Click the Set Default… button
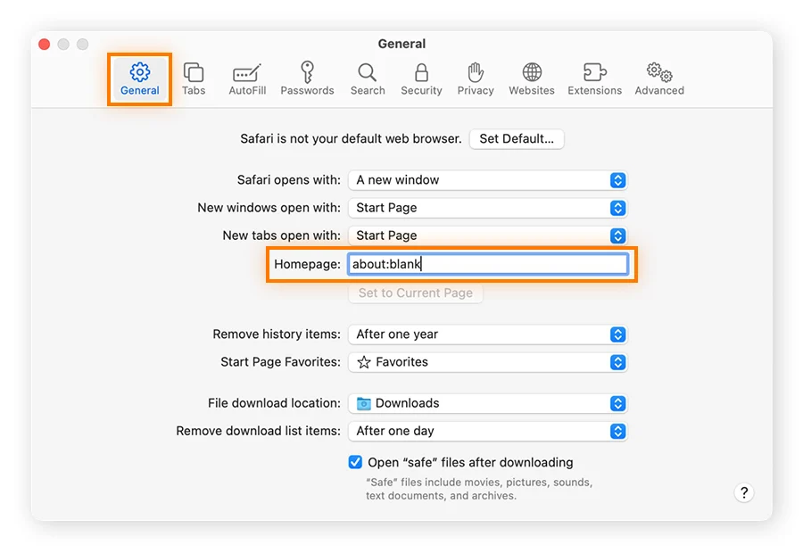Image resolution: width=803 pixels, height=553 pixels. point(517,139)
